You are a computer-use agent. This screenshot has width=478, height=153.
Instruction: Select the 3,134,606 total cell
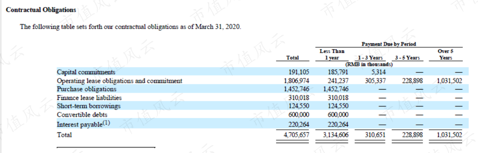pyautogui.click(x=336, y=135)
